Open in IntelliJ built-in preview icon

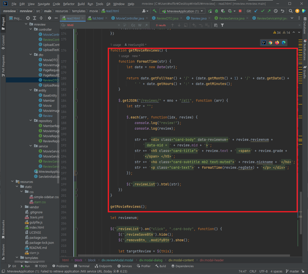[264, 43]
